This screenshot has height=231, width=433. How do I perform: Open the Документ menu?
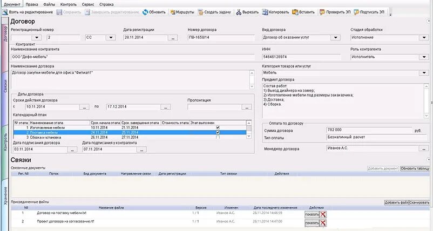click(12, 4)
